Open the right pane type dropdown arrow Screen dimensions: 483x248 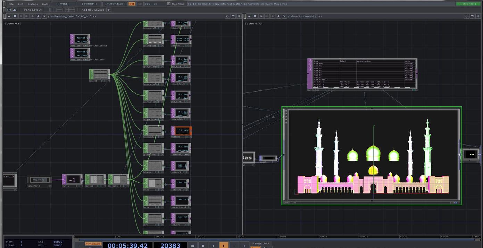(x=250, y=16)
